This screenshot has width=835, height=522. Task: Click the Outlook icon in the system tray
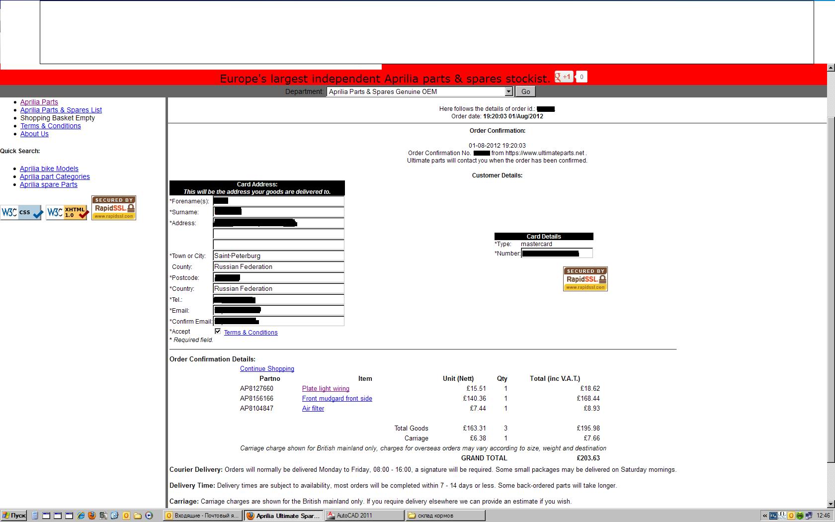point(791,516)
